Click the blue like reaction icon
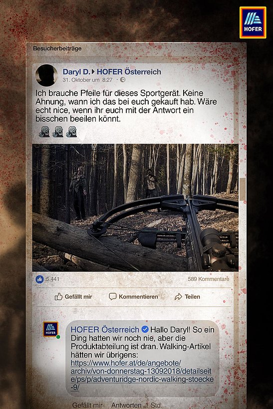The height and width of the screenshot is (409, 273). tap(39, 279)
